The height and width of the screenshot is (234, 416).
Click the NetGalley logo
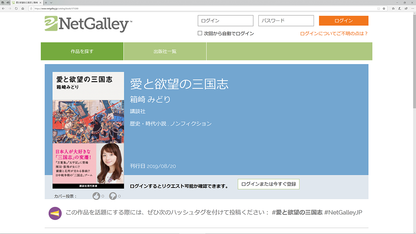pos(88,24)
